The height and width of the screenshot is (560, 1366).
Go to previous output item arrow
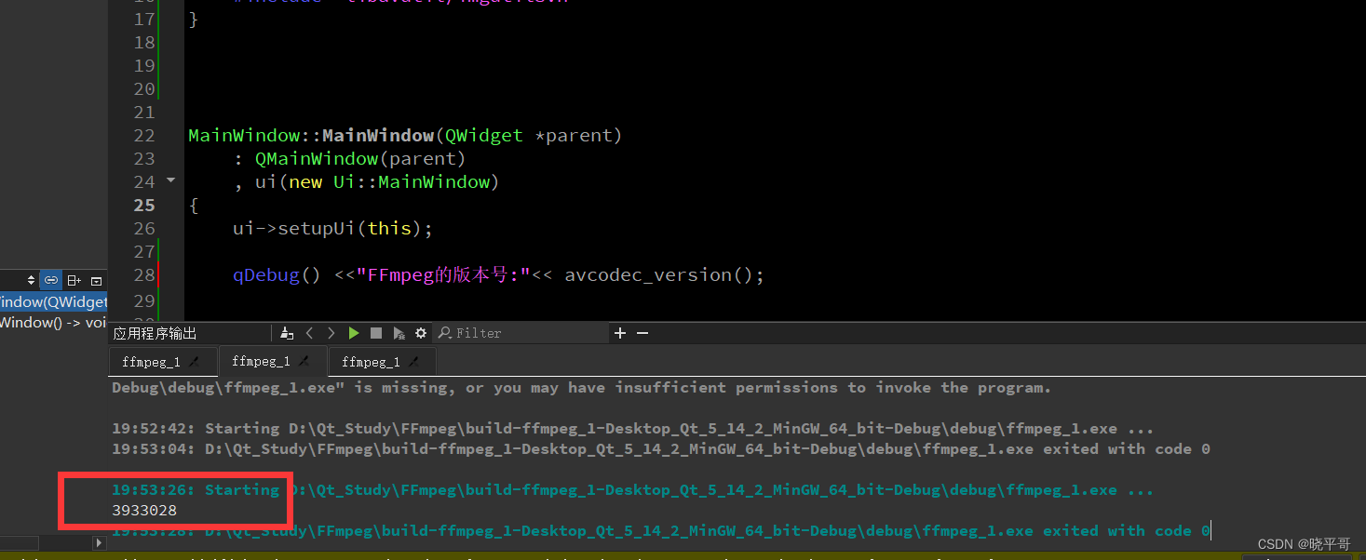click(309, 333)
